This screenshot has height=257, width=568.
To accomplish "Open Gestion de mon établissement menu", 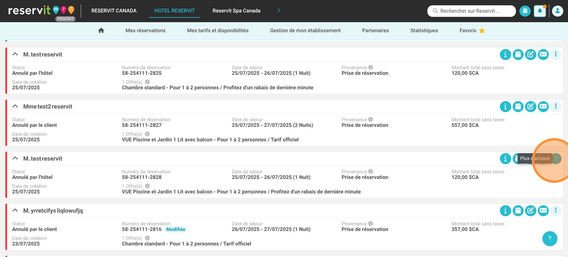I will [305, 30].
